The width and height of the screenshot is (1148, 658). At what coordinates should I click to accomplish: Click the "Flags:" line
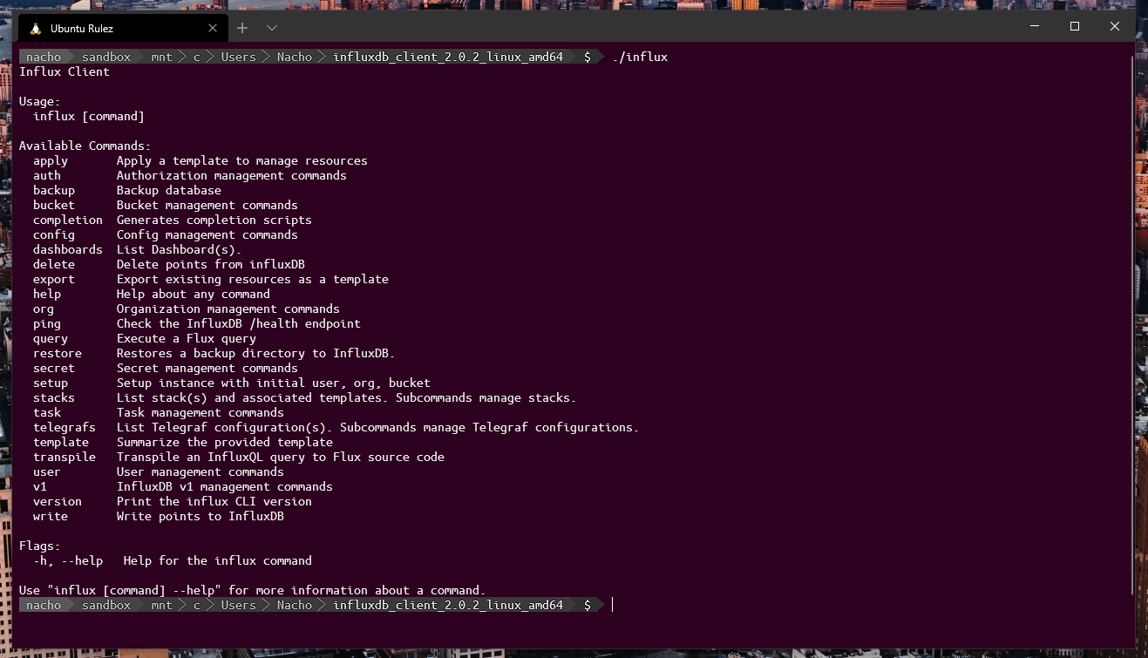(x=40, y=546)
